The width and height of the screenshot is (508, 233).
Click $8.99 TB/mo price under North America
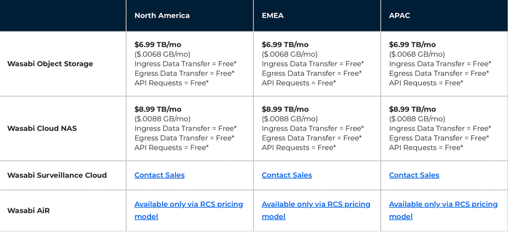coord(158,110)
